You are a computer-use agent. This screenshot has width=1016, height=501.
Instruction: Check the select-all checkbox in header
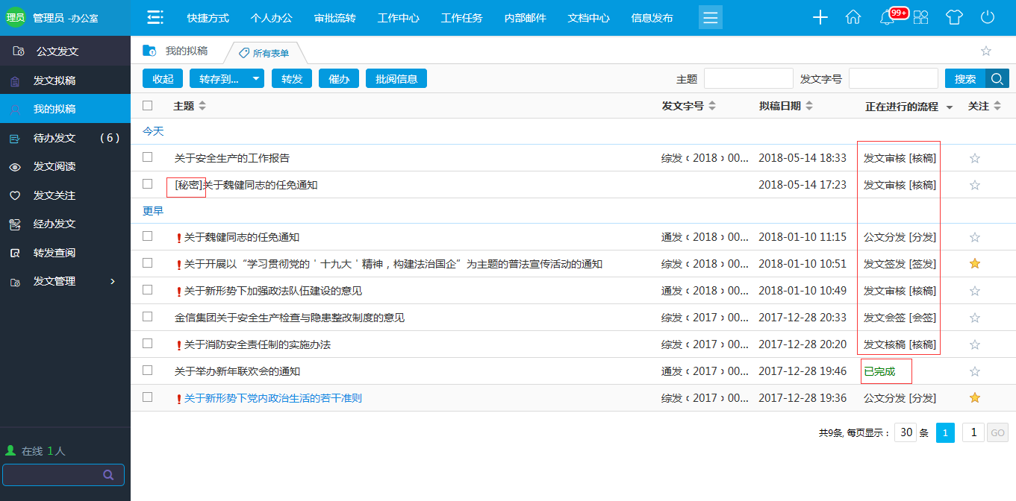tap(148, 106)
